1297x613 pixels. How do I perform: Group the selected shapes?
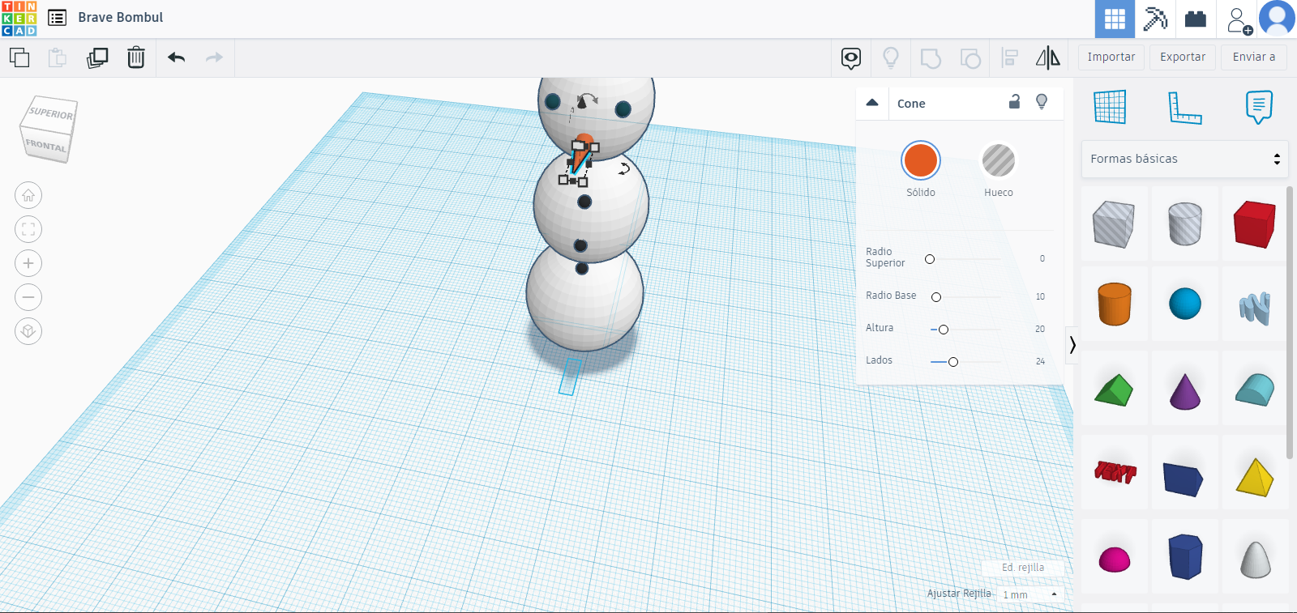[x=931, y=58]
